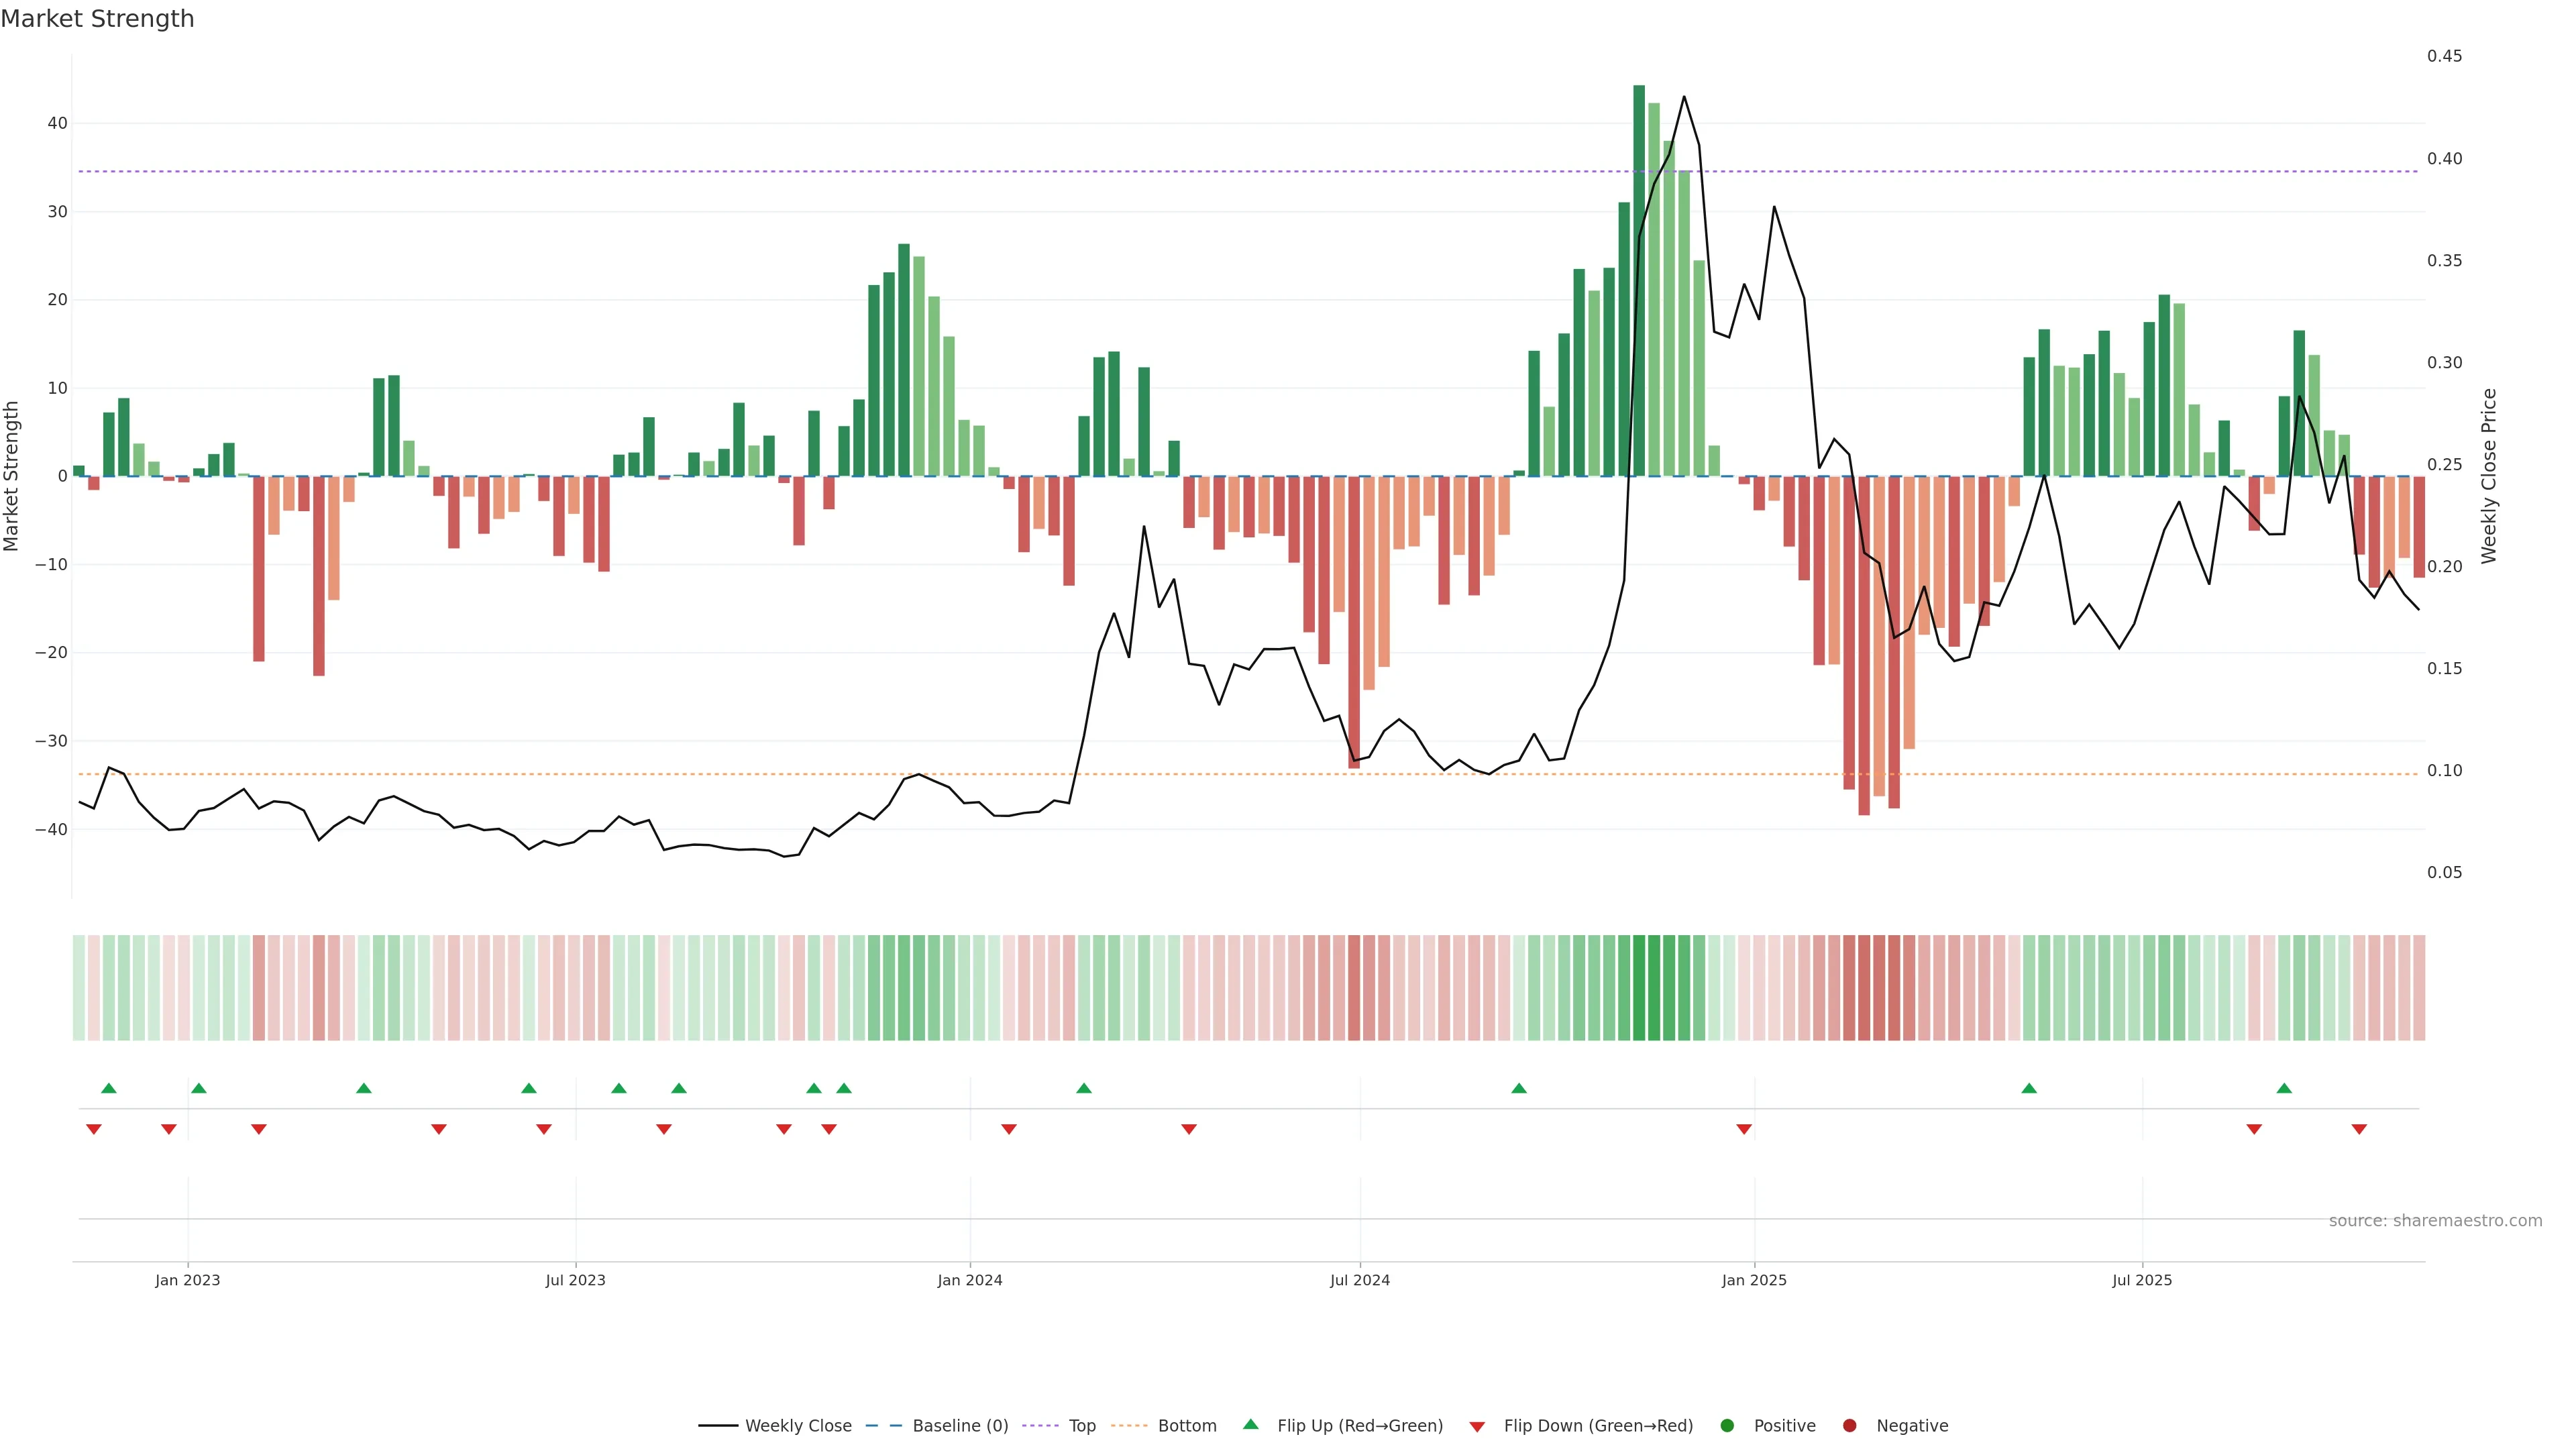Click the source: sharemaestro.com text
The width and height of the screenshot is (2576, 1449).
click(2435, 1220)
